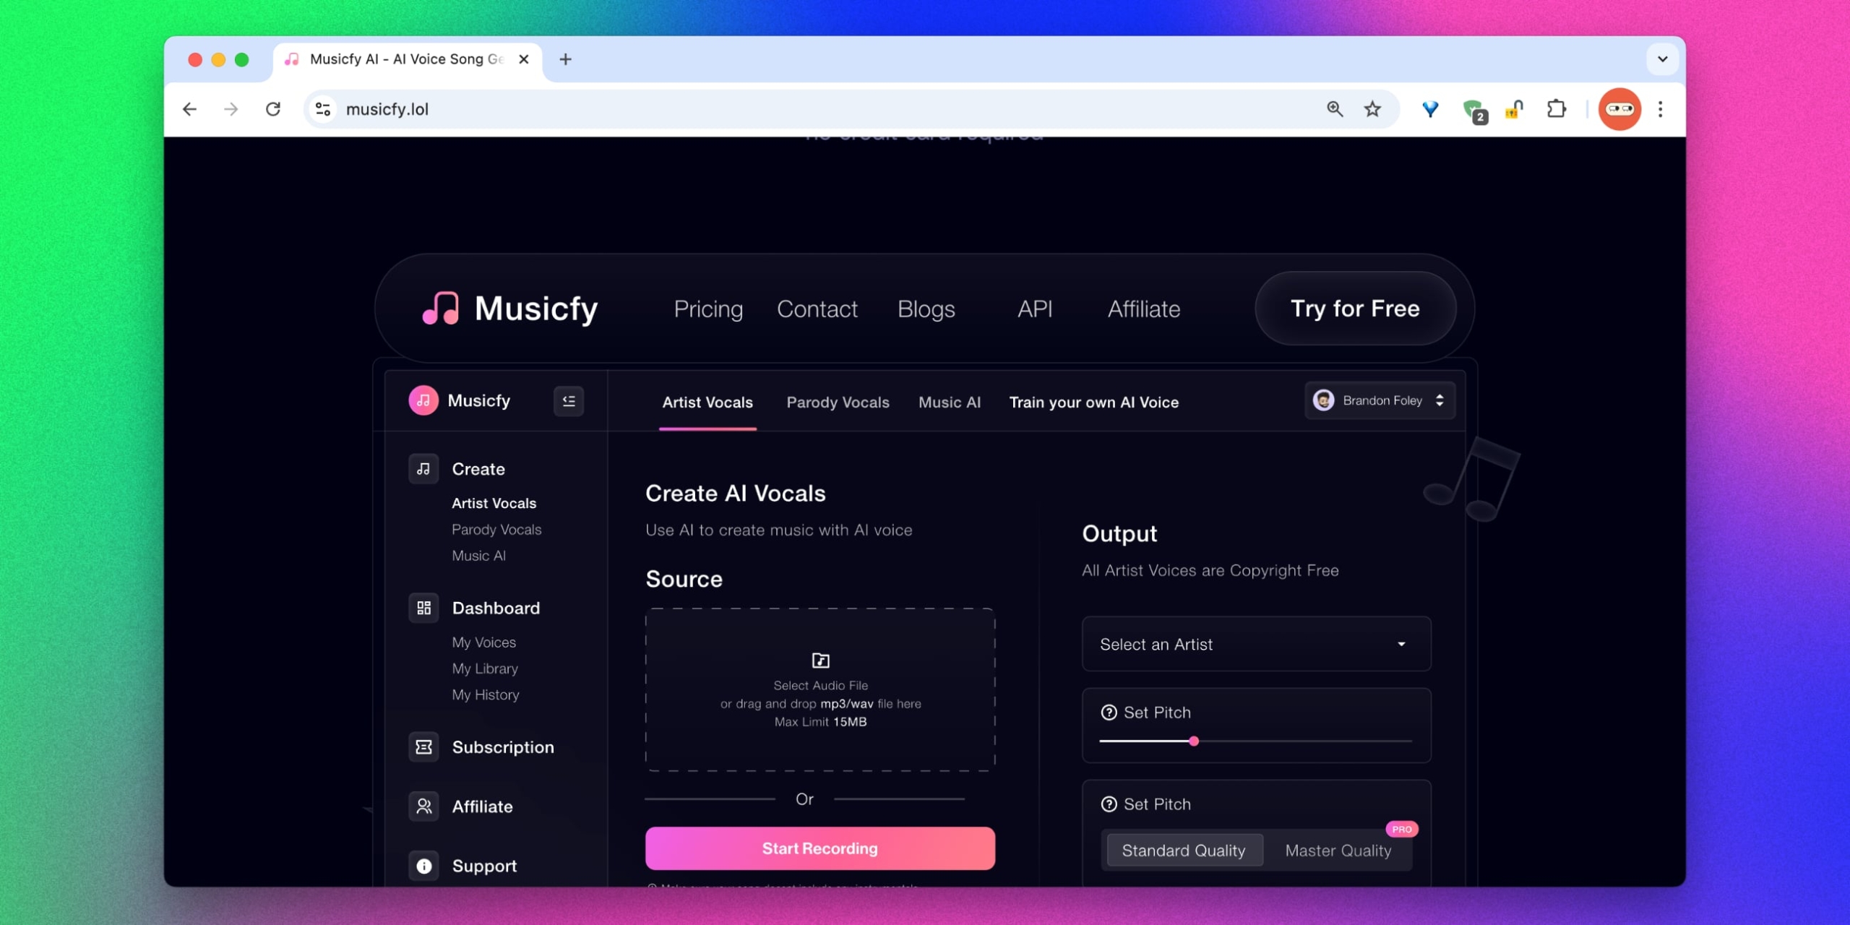Select Standard Quality output option
The image size is (1850, 925).
coord(1184,850)
